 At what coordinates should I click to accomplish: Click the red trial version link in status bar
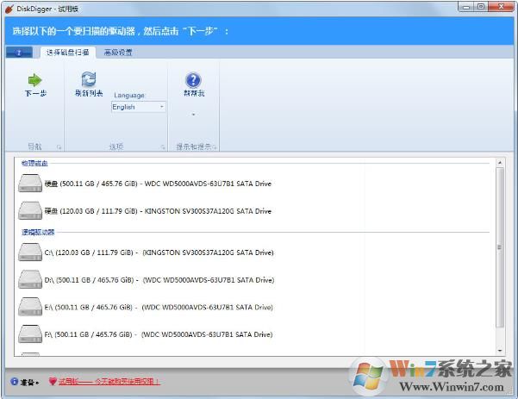(110, 381)
